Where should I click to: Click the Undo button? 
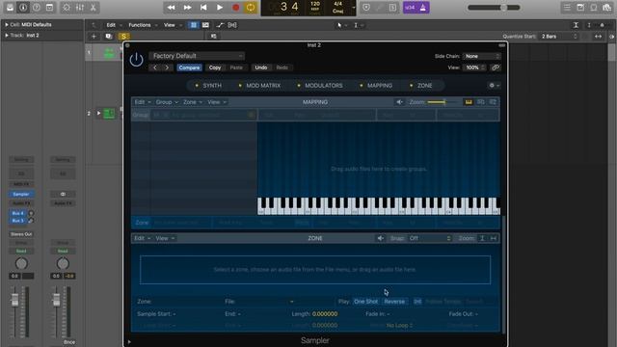point(261,67)
